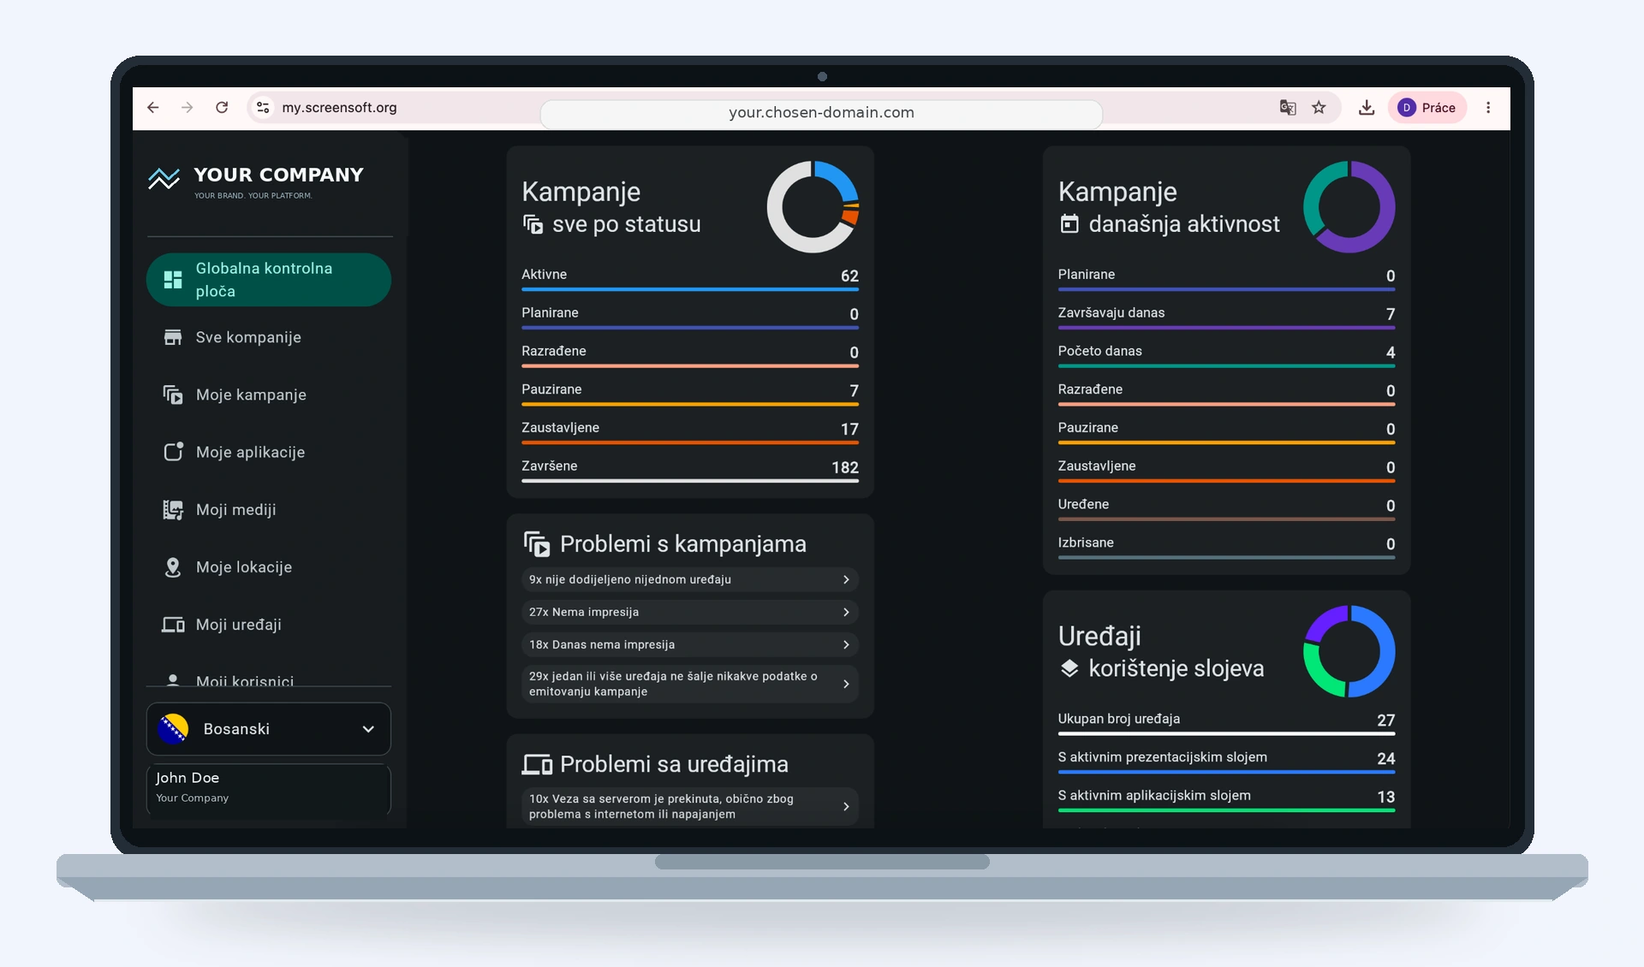Click chevron on 10x Veza sa serverom row
Image resolution: width=1644 pixels, height=967 pixels.
click(846, 806)
